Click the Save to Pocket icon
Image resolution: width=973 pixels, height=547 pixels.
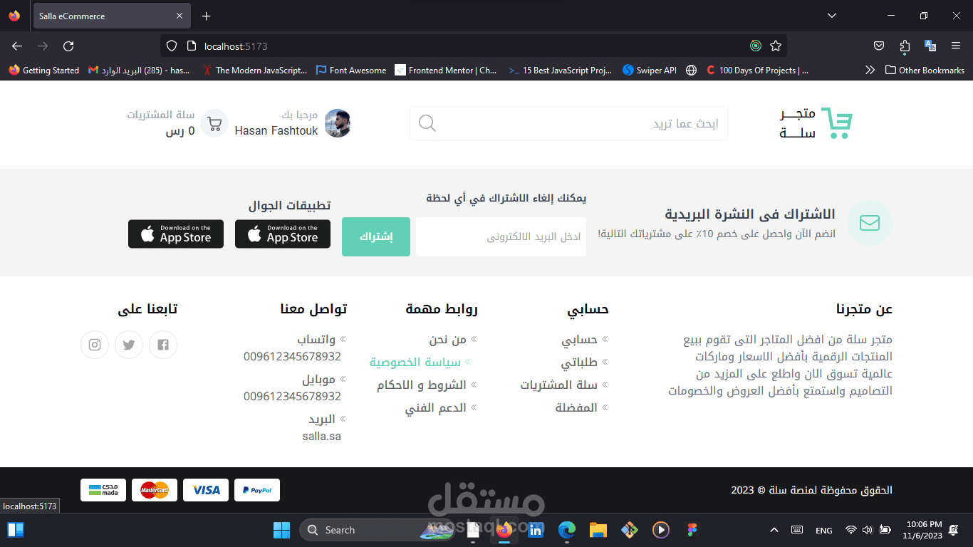point(879,46)
